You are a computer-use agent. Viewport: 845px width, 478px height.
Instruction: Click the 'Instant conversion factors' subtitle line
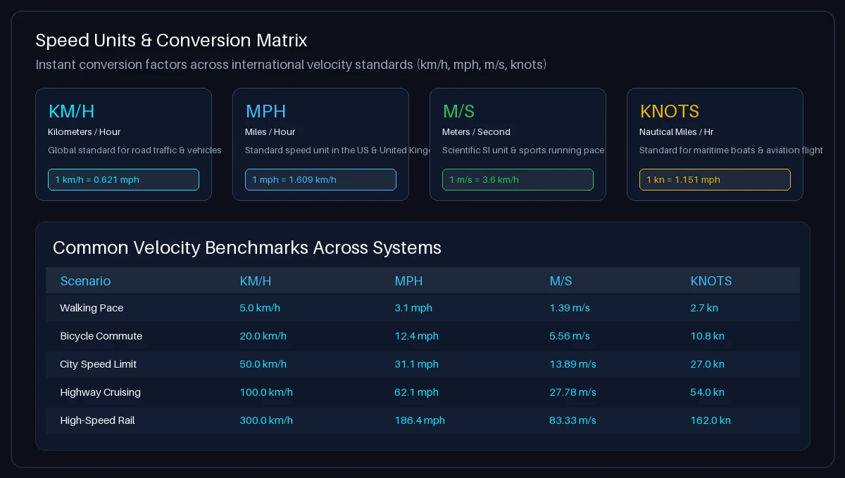pos(291,65)
